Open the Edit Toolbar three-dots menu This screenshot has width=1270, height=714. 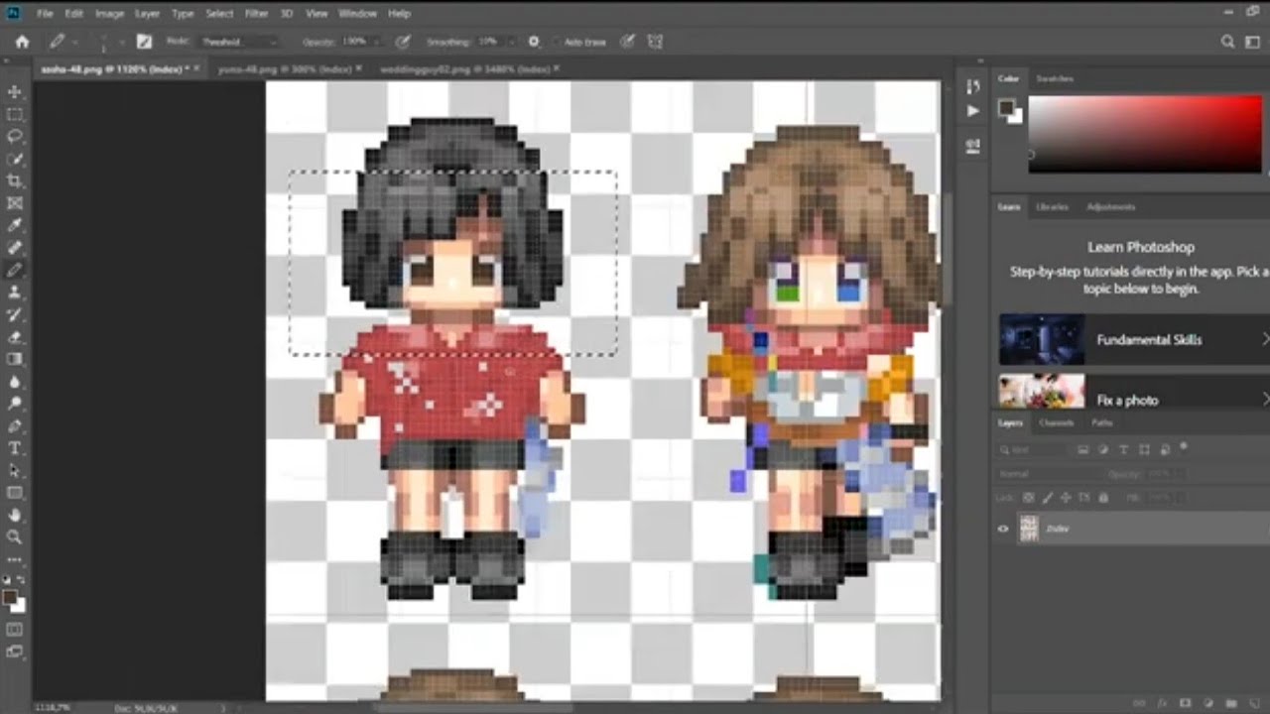tap(15, 559)
